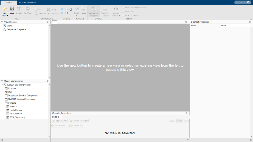Select TPS_Secondary component
Viewport: 253px width, 142px height.
17,117
